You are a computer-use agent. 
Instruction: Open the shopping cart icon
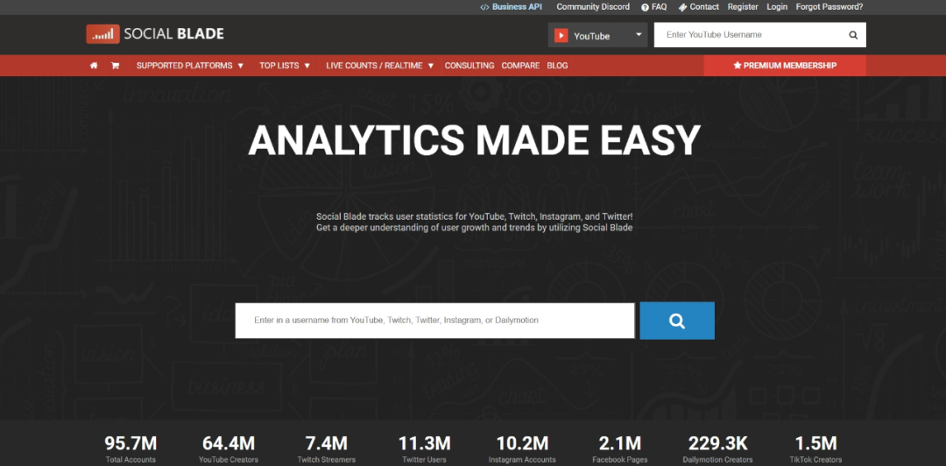[115, 66]
